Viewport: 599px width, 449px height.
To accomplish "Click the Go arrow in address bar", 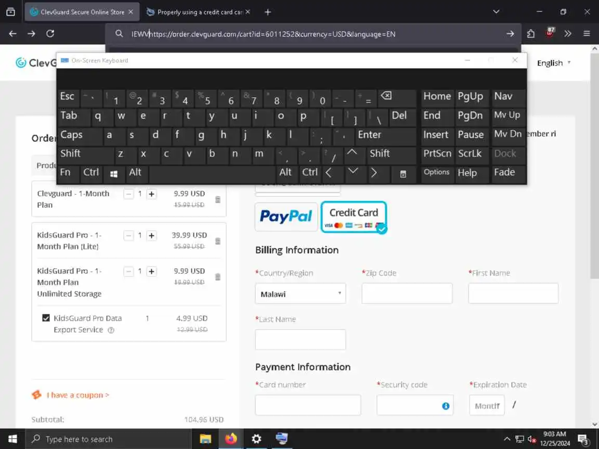I will coord(510,34).
